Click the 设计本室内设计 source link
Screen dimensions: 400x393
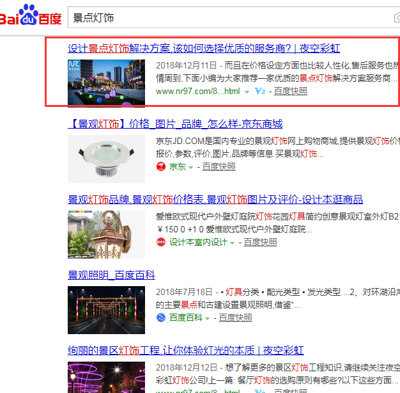click(x=198, y=242)
